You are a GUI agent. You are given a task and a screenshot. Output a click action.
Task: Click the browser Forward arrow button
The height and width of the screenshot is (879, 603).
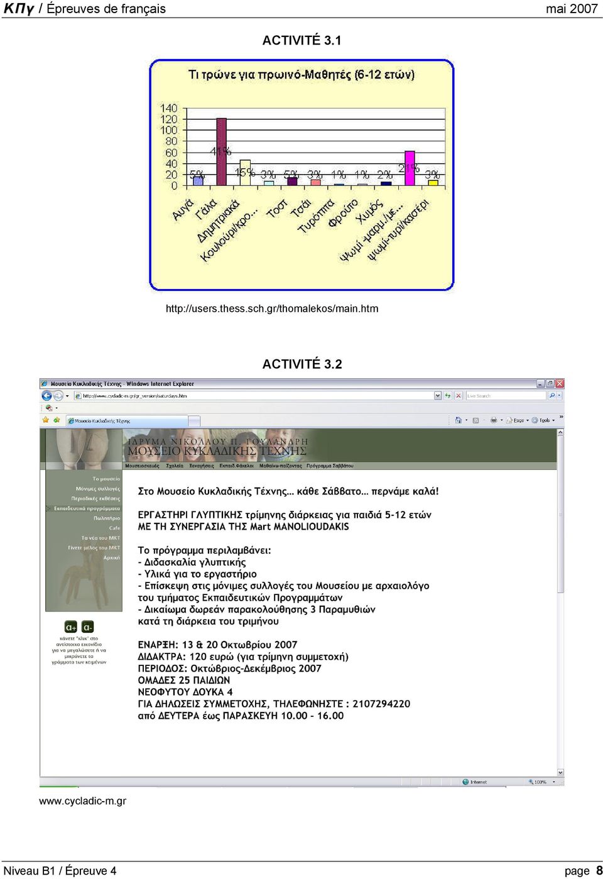pyautogui.click(x=58, y=396)
